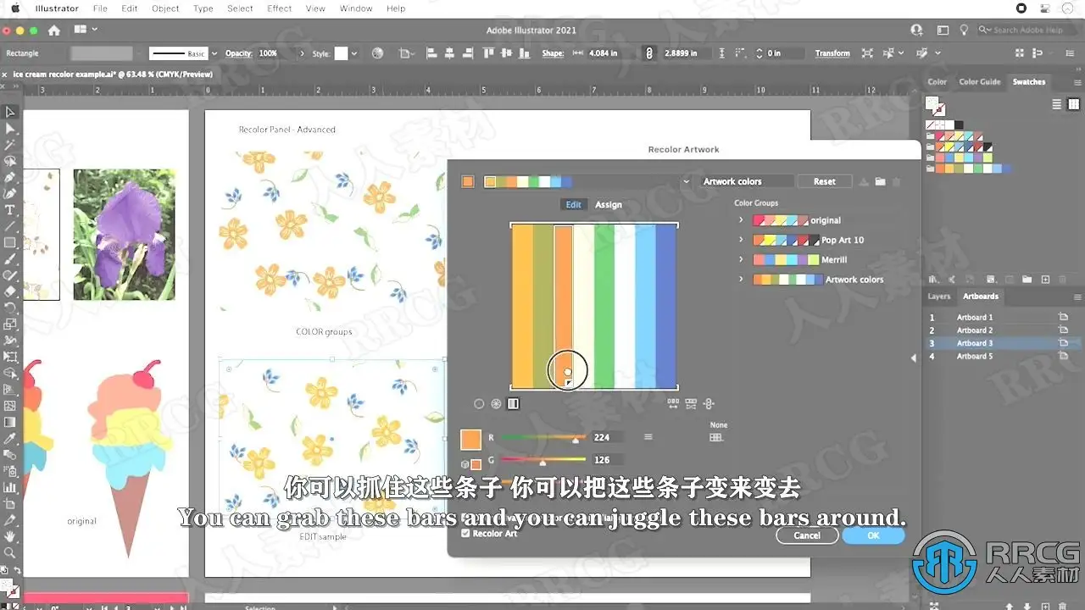Switch Swatches panel to list view
Screen dimensions: 1085x610
(1057, 104)
